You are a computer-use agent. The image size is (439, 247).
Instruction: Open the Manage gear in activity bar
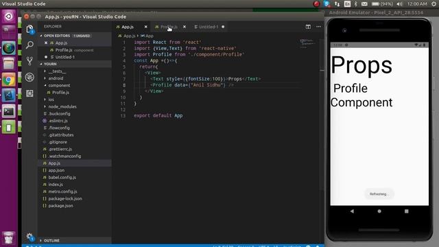[x=29, y=237]
